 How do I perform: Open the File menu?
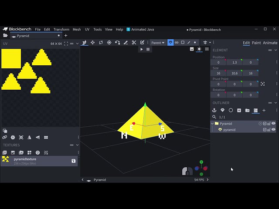[38, 29]
